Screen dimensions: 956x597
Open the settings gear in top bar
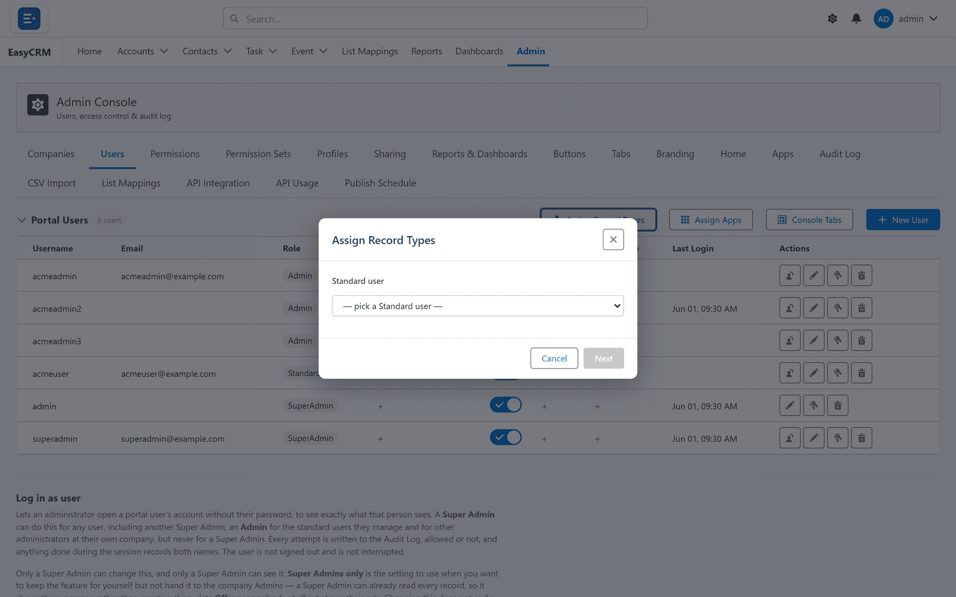[x=832, y=18]
